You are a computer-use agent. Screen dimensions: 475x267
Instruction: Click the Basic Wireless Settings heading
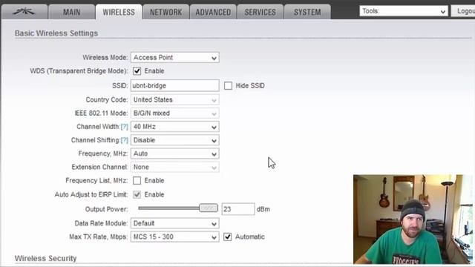pyautogui.click(x=56, y=33)
